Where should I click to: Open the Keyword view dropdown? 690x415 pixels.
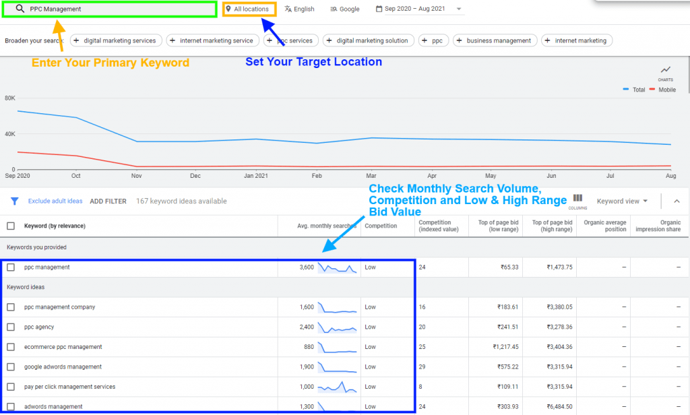pos(622,201)
